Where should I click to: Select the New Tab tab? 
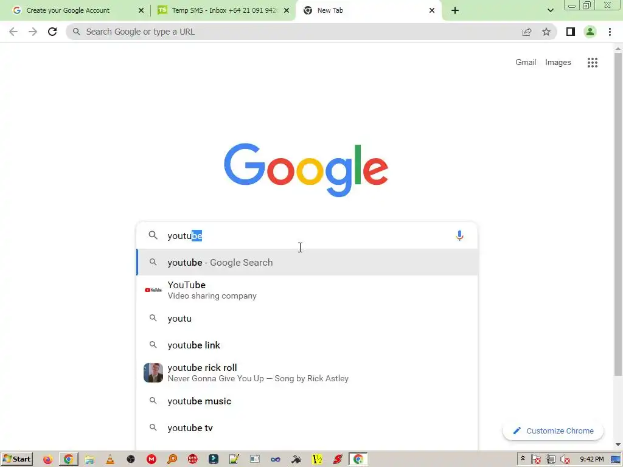tap(368, 10)
